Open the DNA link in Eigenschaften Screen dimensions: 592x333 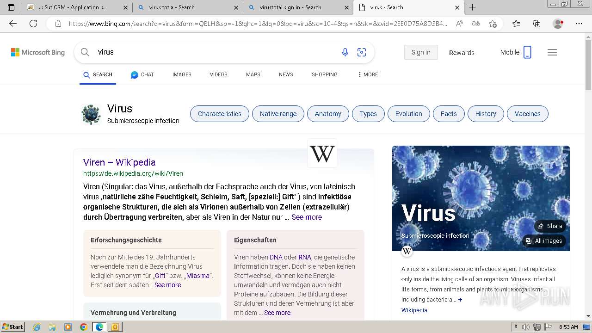pyautogui.click(x=276, y=257)
